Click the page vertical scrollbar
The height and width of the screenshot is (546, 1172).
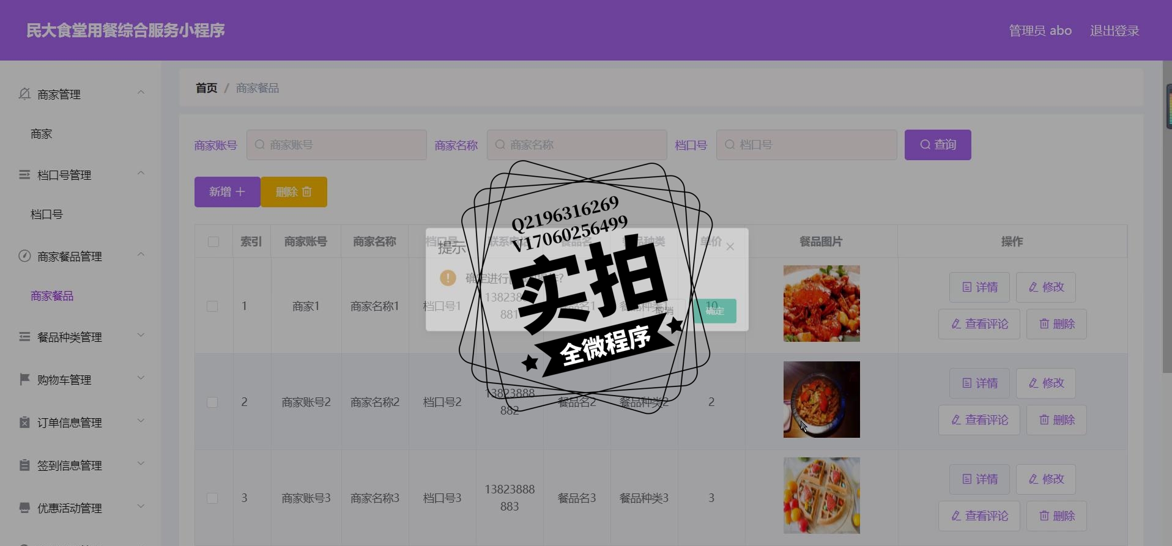tap(1167, 216)
